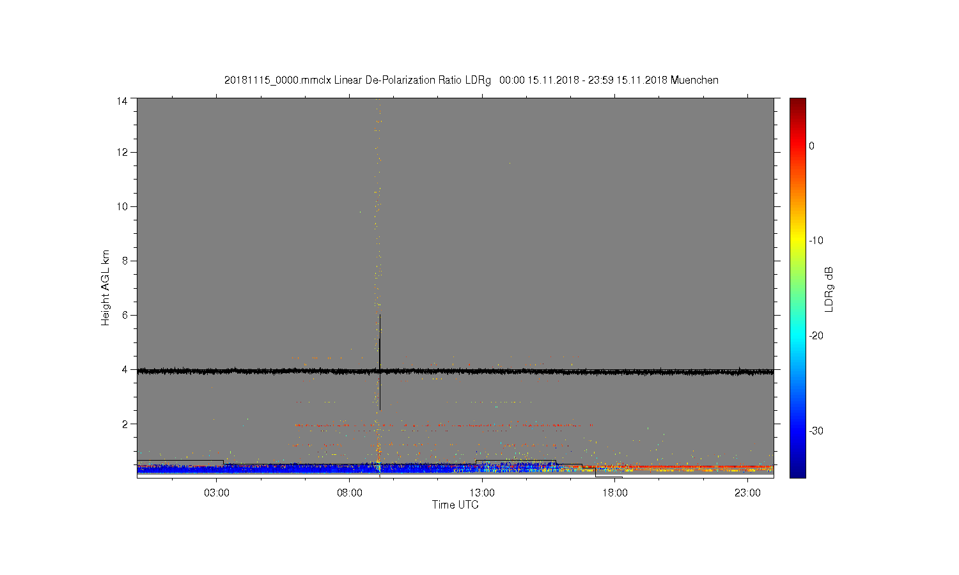This screenshot has height=575, width=959.
Task: Click the yellow section of the colorbar
Action: (798, 241)
